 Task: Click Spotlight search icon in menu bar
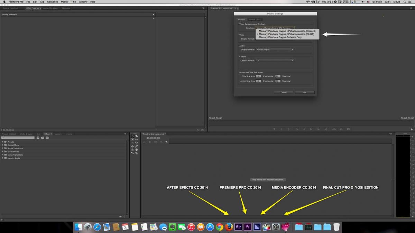(x=405, y=2)
